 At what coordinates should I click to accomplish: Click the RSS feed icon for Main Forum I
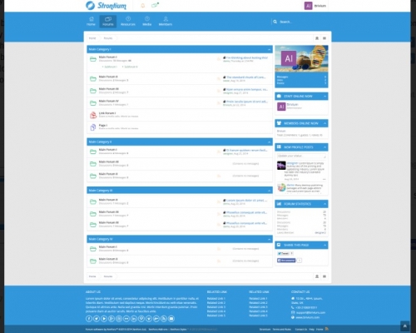coord(219,59)
